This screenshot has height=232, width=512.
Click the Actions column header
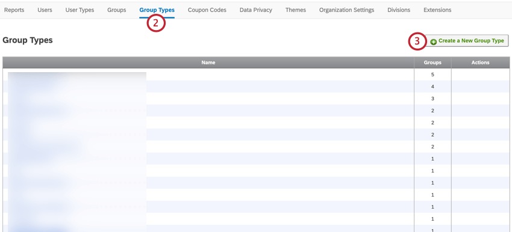(x=480, y=63)
